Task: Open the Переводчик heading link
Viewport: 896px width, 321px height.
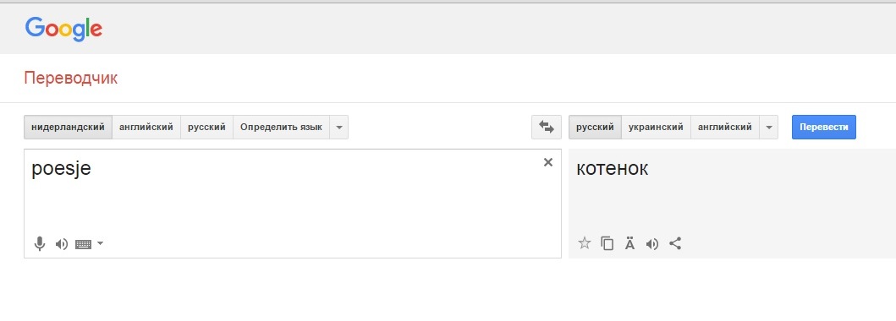Action: pos(71,78)
